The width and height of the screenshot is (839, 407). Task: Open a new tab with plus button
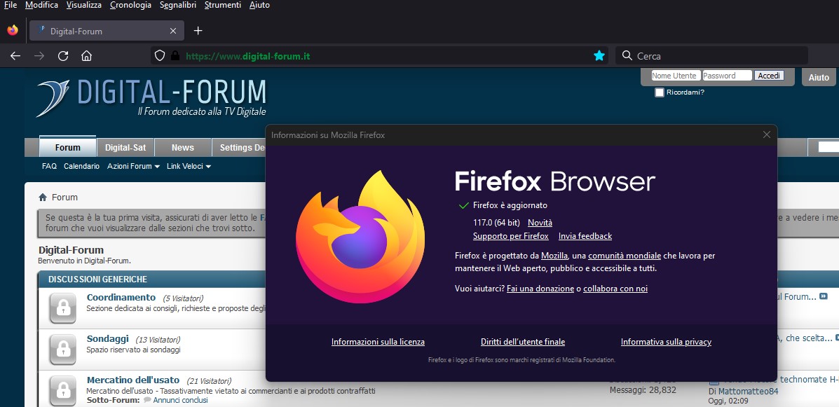pos(198,31)
